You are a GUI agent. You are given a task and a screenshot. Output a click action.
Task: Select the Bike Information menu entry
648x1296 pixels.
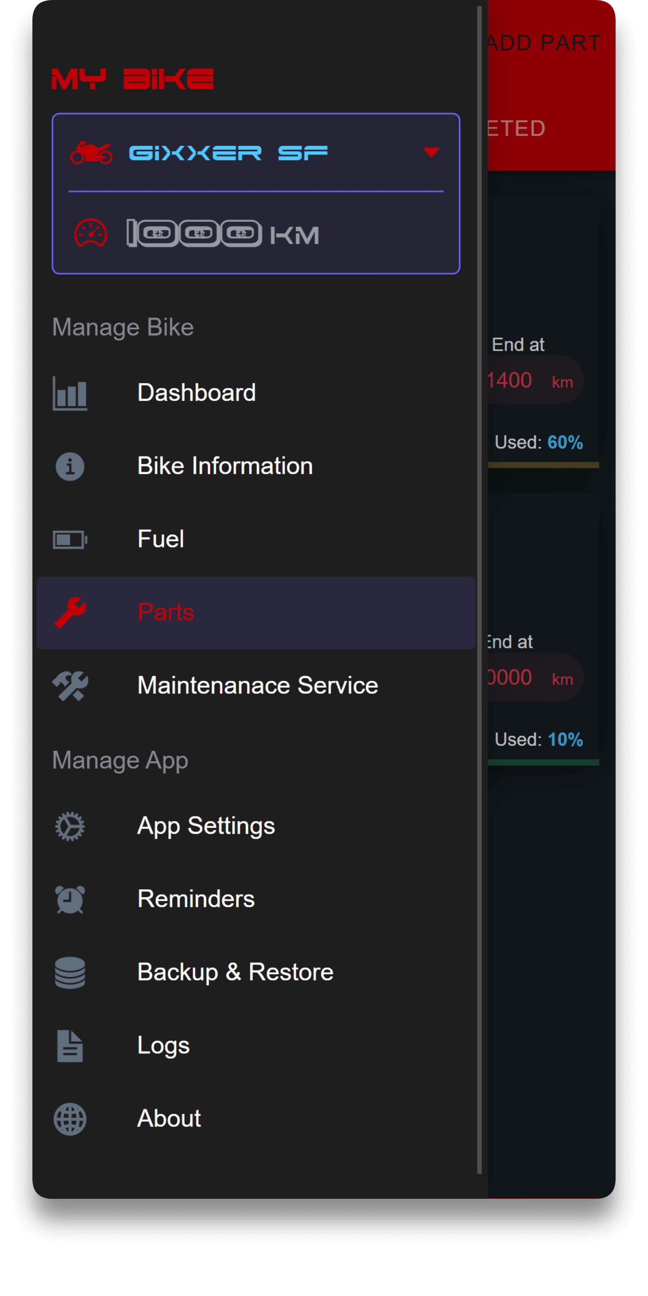[225, 465]
